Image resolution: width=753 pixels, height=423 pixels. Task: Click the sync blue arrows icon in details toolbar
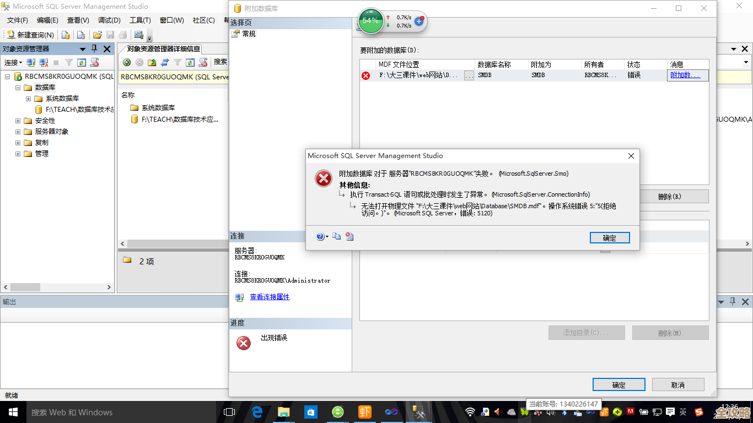[164, 62]
